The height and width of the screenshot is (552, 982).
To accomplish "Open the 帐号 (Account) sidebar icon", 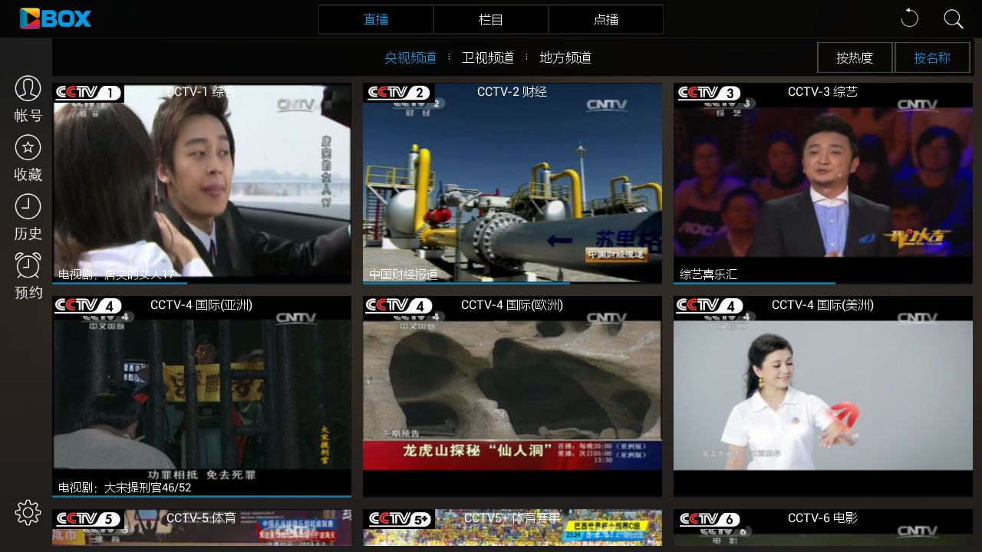I will click(x=28, y=96).
